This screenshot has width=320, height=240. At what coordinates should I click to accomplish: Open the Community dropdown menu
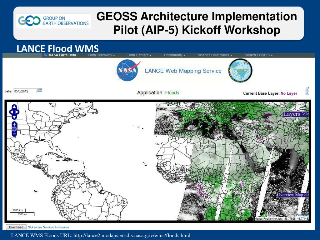point(174,55)
